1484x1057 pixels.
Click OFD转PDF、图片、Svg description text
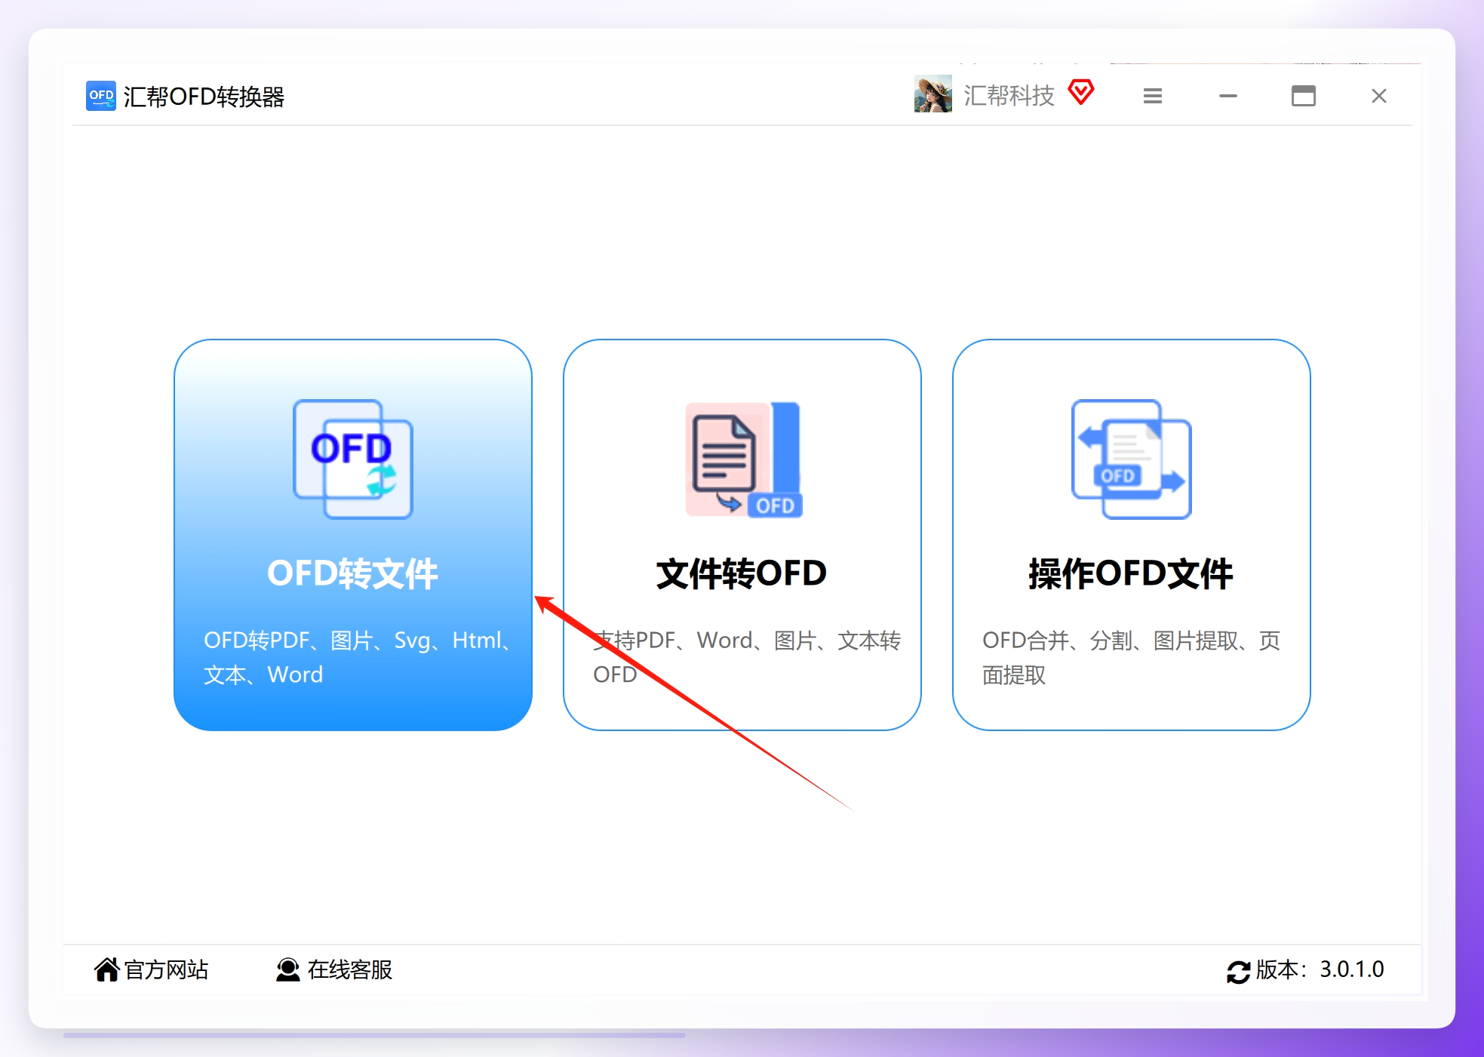click(358, 657)
